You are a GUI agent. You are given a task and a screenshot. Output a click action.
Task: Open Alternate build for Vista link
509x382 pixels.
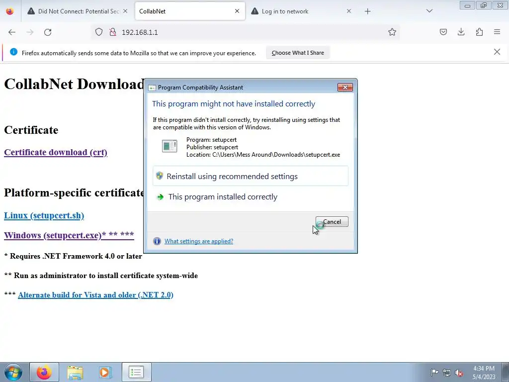coord(95,295)
